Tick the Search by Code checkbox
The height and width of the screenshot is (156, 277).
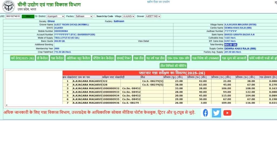(95, 16)
